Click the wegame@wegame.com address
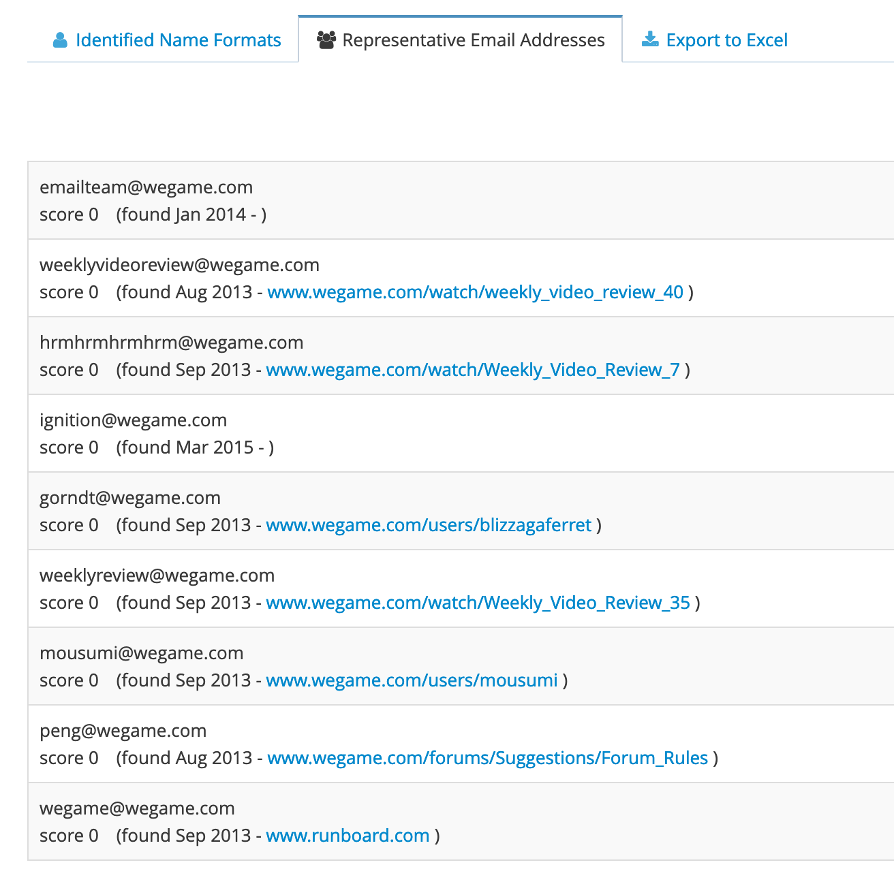This screenshot has height=869, width=894. point(138,808)
